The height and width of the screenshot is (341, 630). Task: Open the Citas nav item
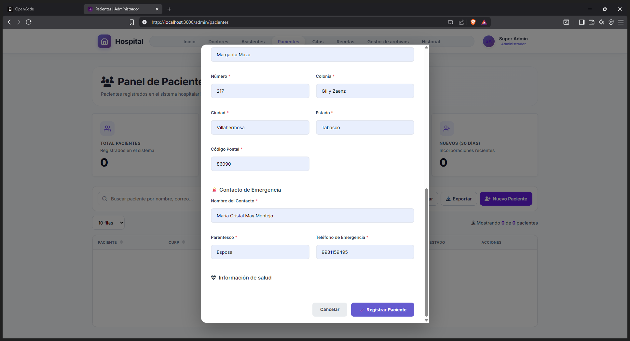pos(318,42)
